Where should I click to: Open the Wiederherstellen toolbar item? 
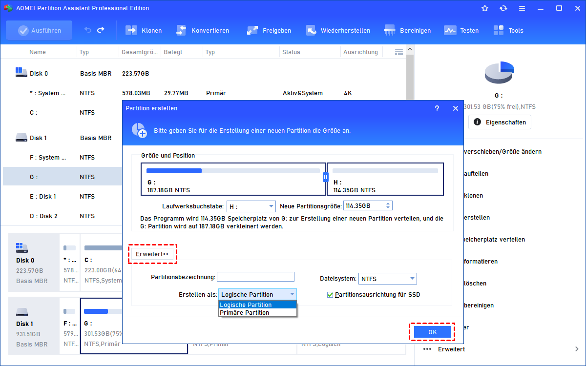point(338,30)
